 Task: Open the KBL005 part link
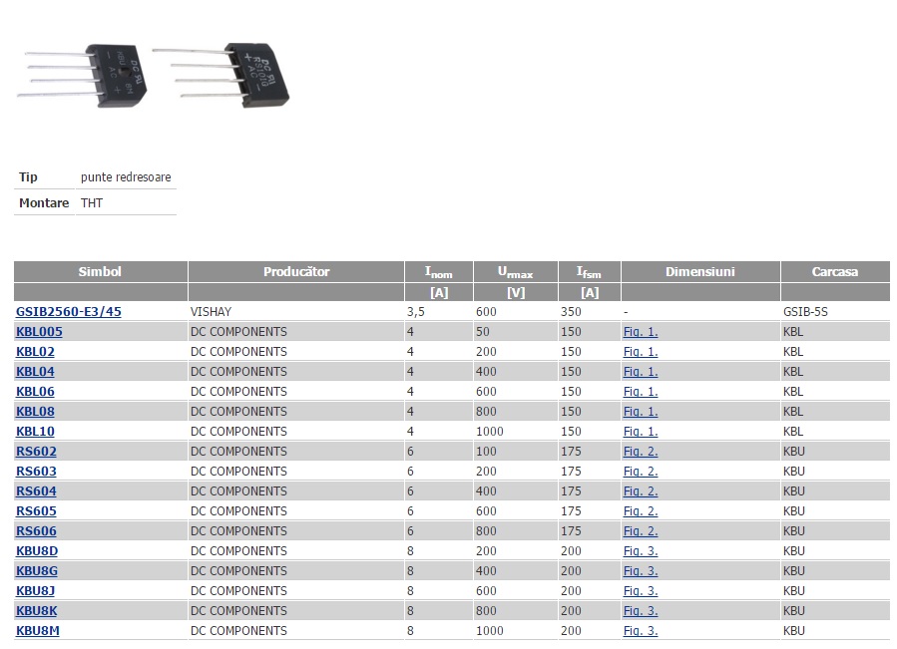39,331
